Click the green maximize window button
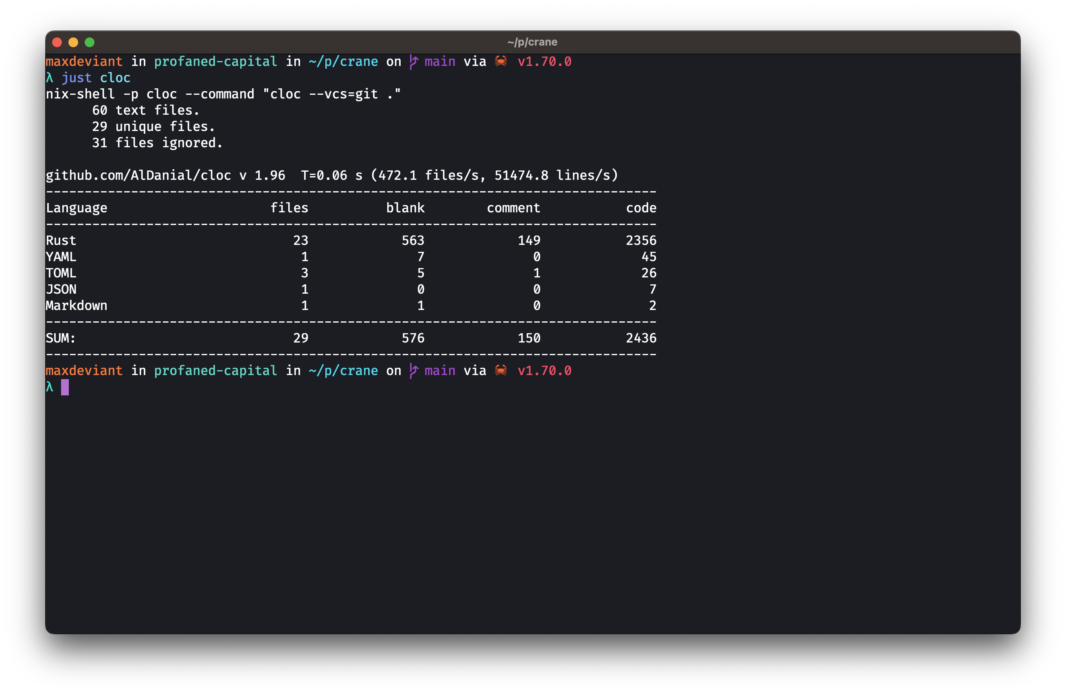 click(x=90, y=42)
